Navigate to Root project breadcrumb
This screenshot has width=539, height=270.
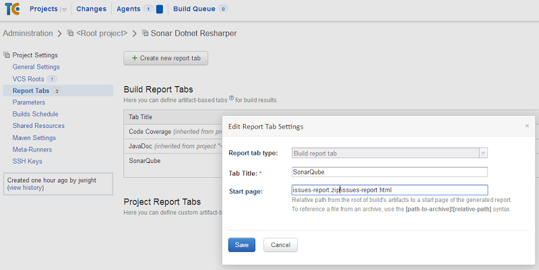pos(102,33)
